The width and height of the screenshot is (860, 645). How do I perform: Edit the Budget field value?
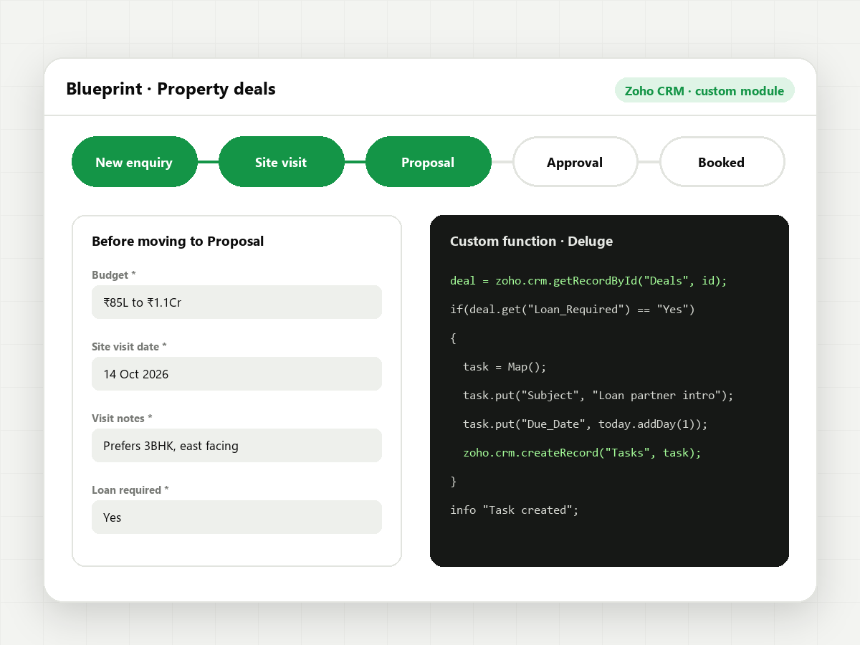click(236, 302)
